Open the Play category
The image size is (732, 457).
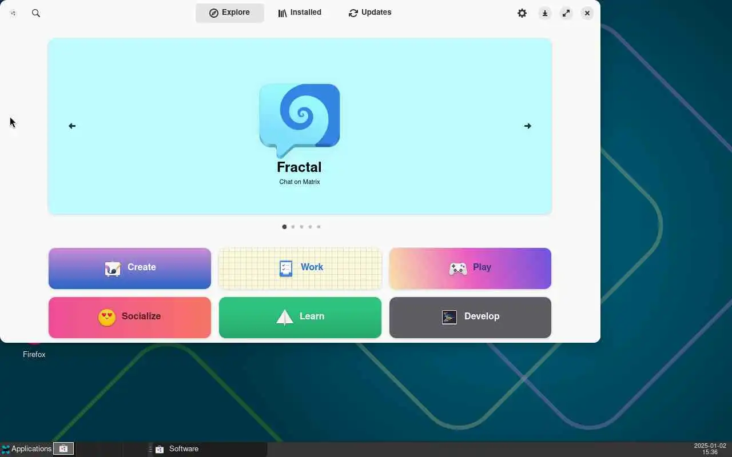pyautogui.click(x=470, y=268)
